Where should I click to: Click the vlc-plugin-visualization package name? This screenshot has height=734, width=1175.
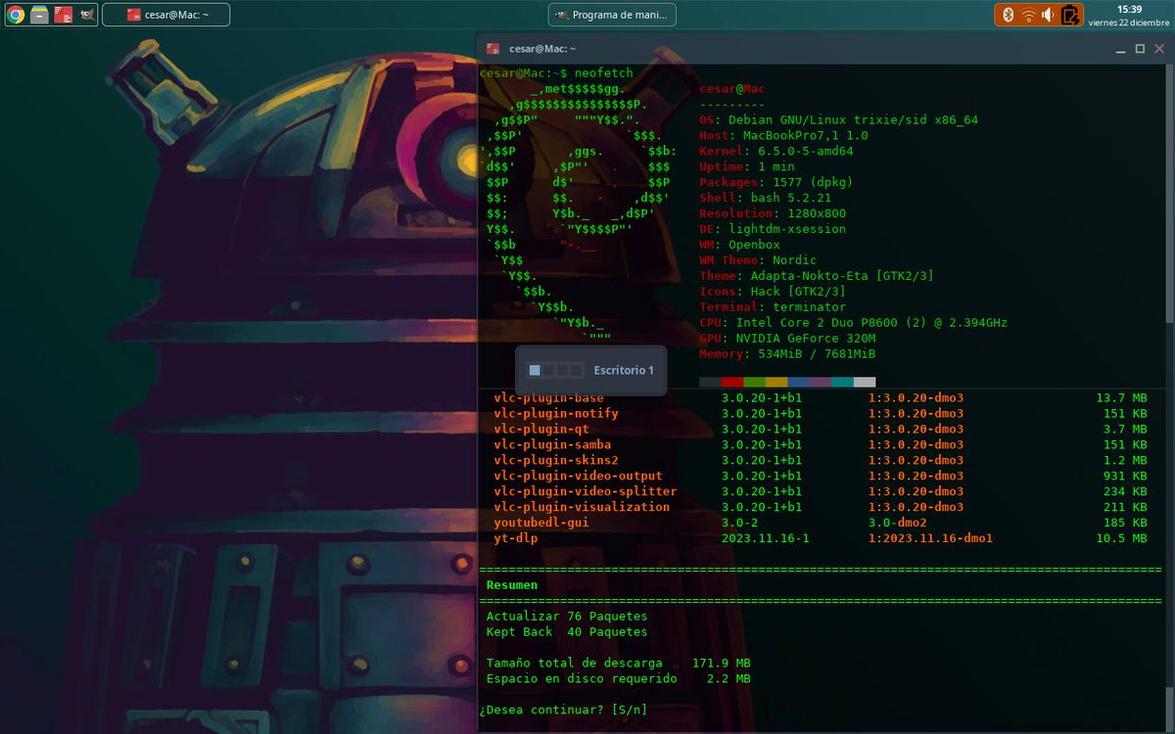pos(582,508)
